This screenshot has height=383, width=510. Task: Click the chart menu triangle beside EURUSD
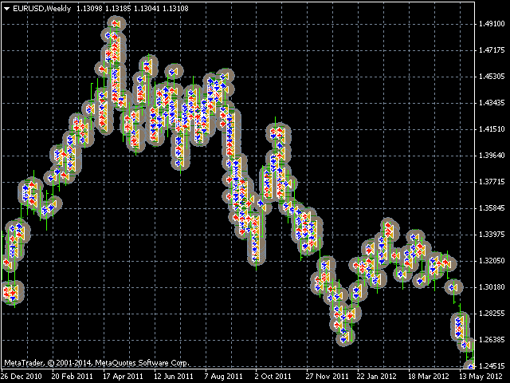[x=6, y=9]
